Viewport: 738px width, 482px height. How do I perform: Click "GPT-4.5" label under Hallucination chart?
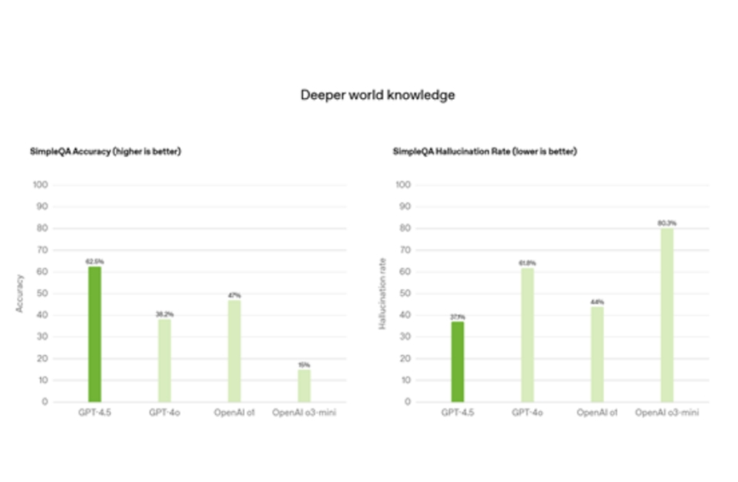pyautogui.click(x=457, y=413)
